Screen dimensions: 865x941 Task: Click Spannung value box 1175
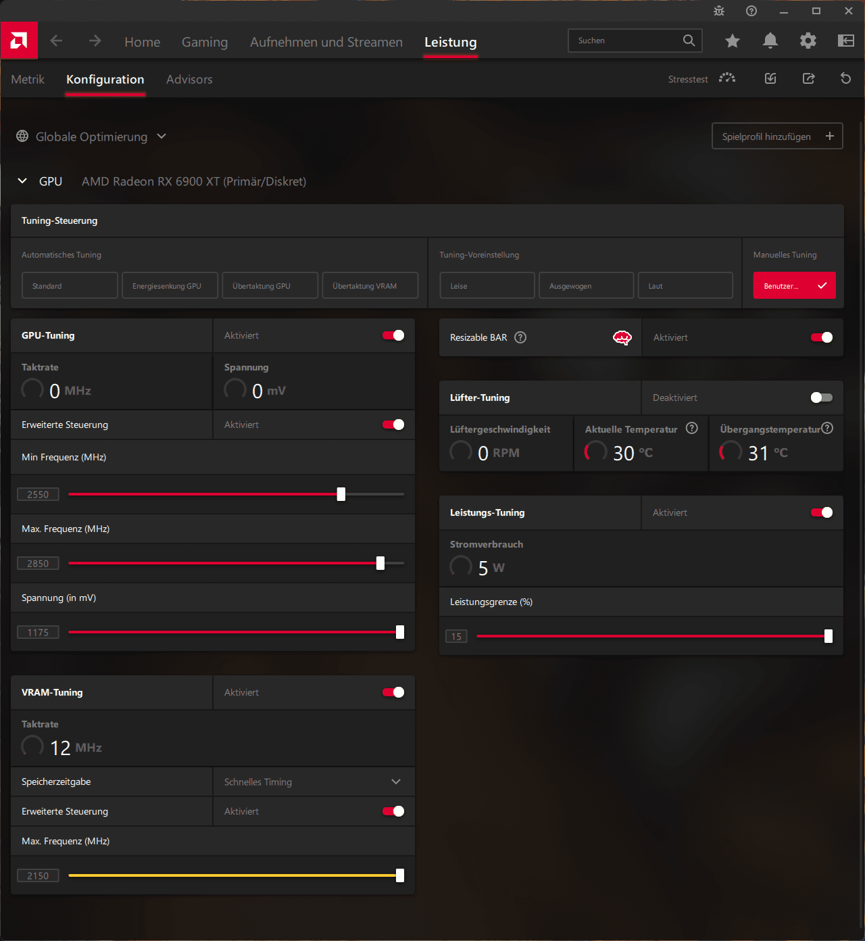click(38, 632)
